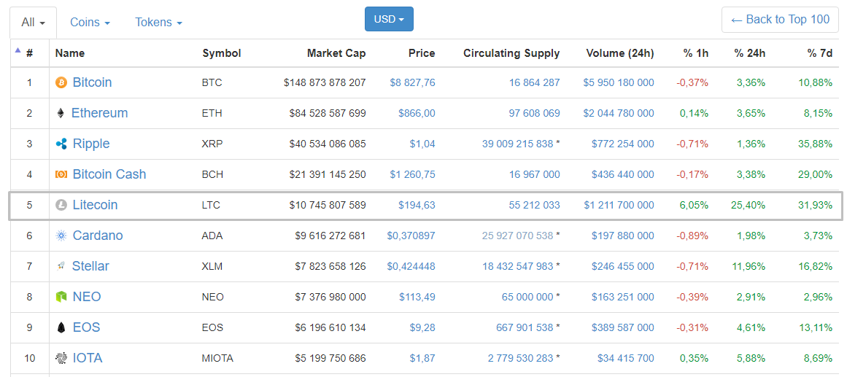Sort by % 24h column header
The width and height of the screenshot is (847, 377).
point(749,53)
